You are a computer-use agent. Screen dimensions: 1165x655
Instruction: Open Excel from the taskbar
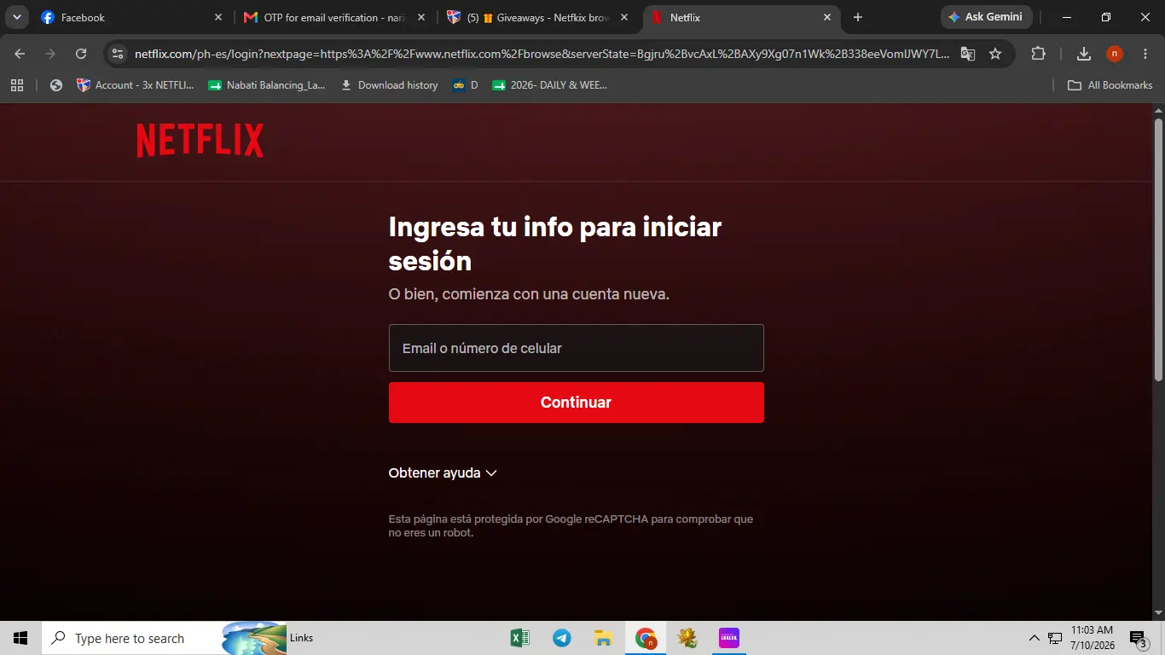click(x=520, y=638)
